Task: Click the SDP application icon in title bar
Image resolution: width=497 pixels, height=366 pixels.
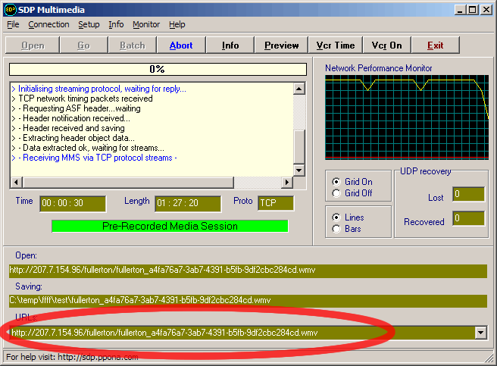Action: (10, 9)
